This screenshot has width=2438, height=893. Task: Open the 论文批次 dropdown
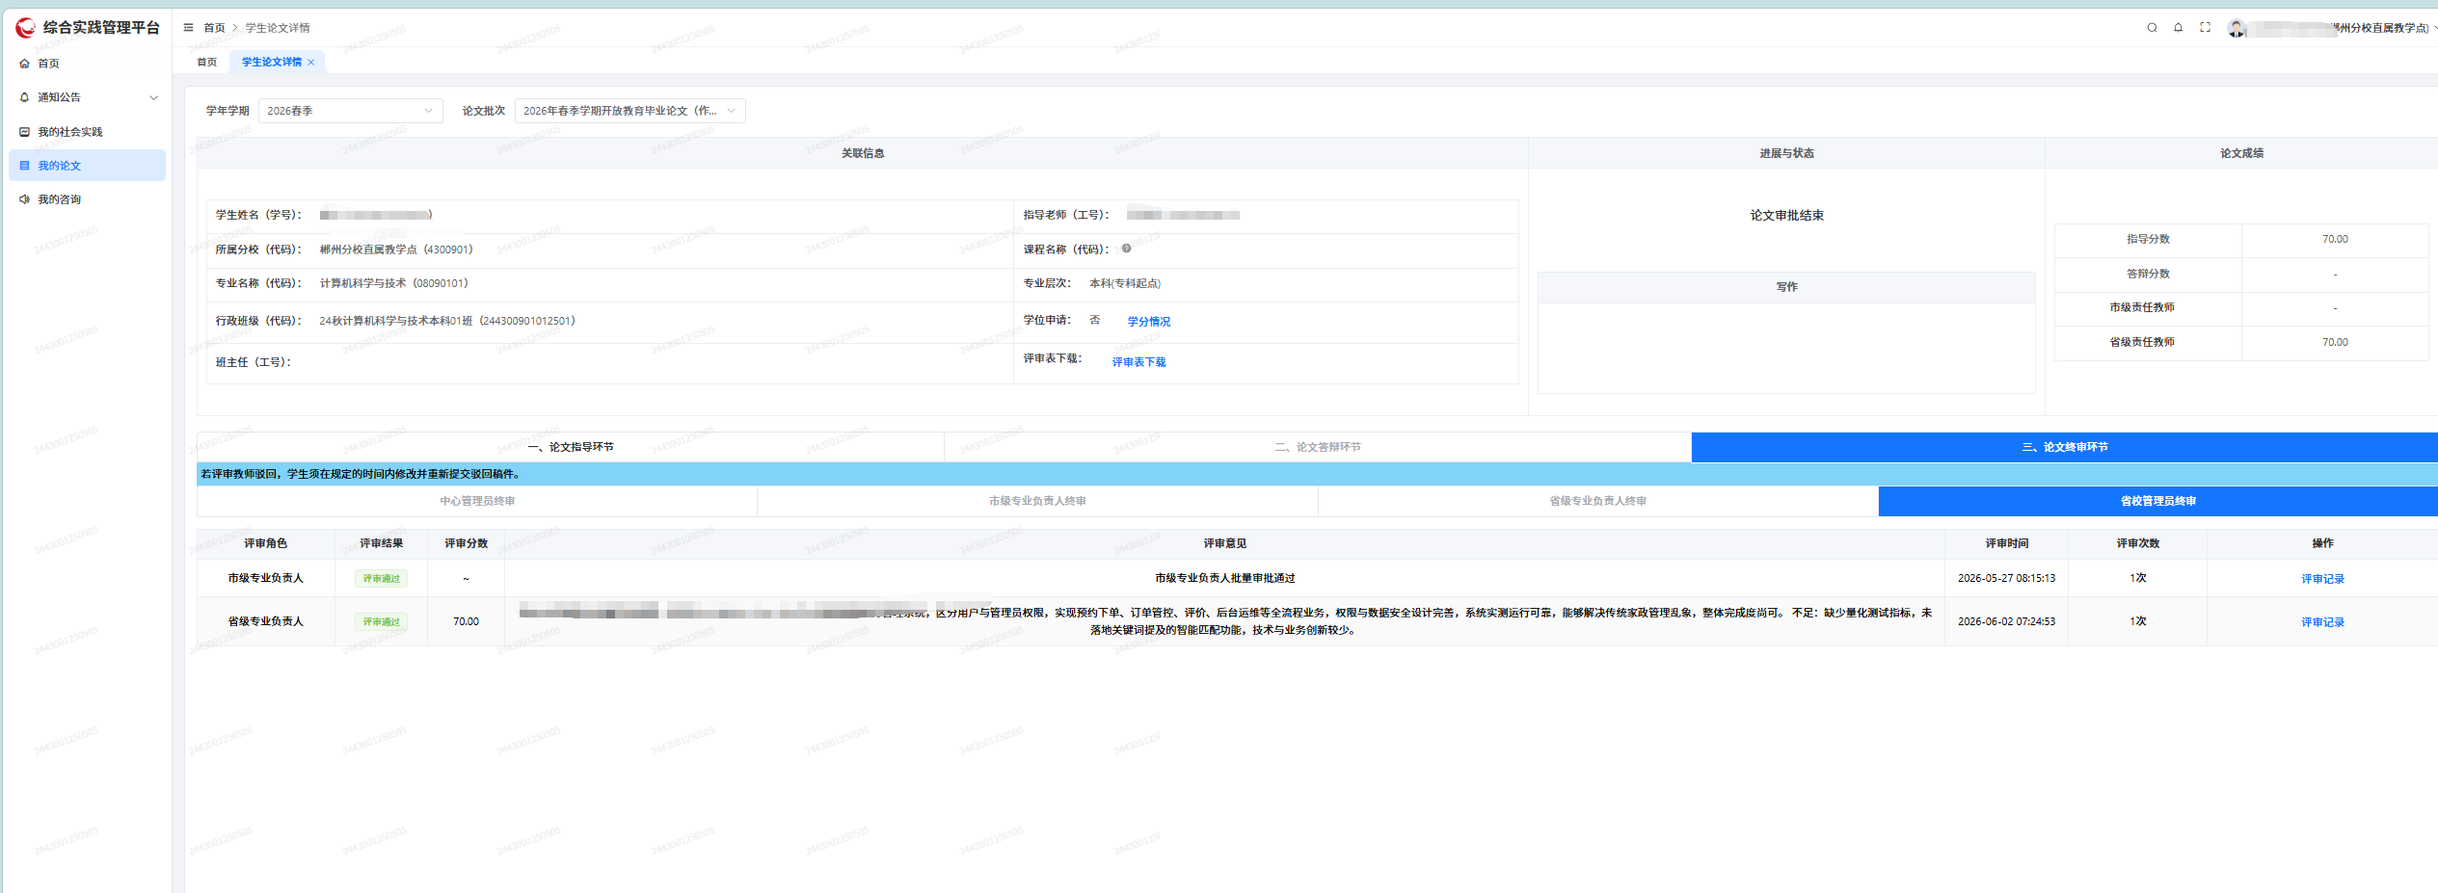[630, 111]
